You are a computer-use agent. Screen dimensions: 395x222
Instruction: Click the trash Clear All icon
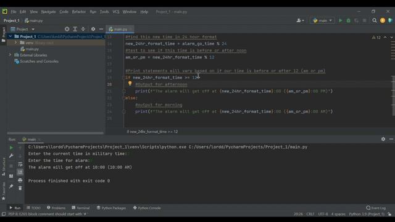point(20,188)
